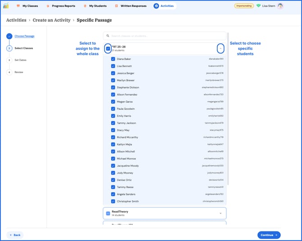
Task: Click the Impersonating badge
Action: tap(244, 6)
